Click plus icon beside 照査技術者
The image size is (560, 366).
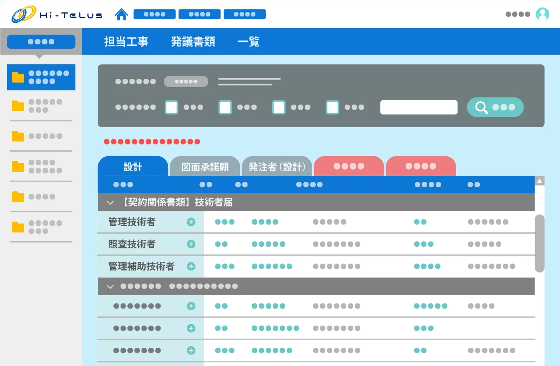pyautogui.click(x=191, y=244)
